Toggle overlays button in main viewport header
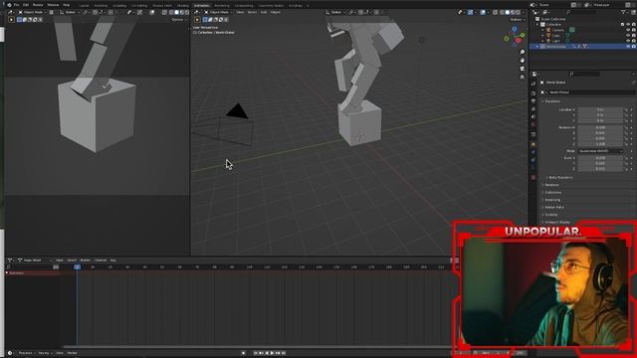637x358 pixels. tap(483, 12)
